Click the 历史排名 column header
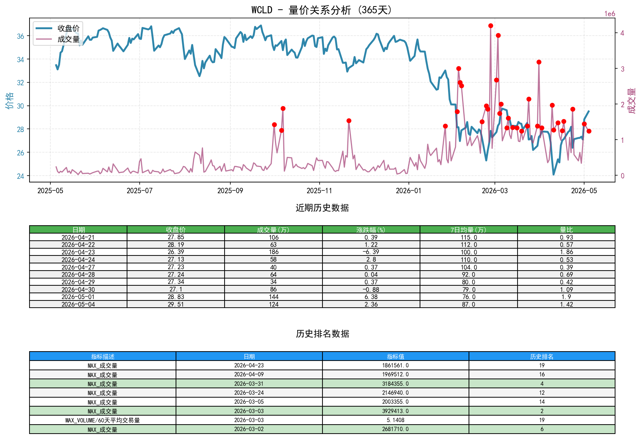The image size is (641, 439). 542,356
